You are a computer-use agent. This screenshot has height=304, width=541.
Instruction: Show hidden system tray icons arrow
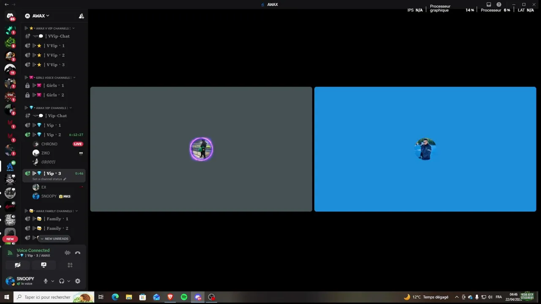tap(456, 297)
